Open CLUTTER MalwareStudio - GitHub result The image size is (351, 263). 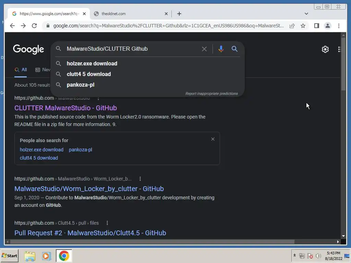tap(65, 108)
